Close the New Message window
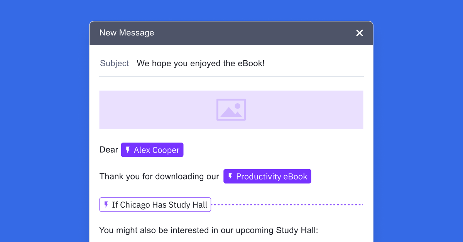463x242 pixels. 360,33
